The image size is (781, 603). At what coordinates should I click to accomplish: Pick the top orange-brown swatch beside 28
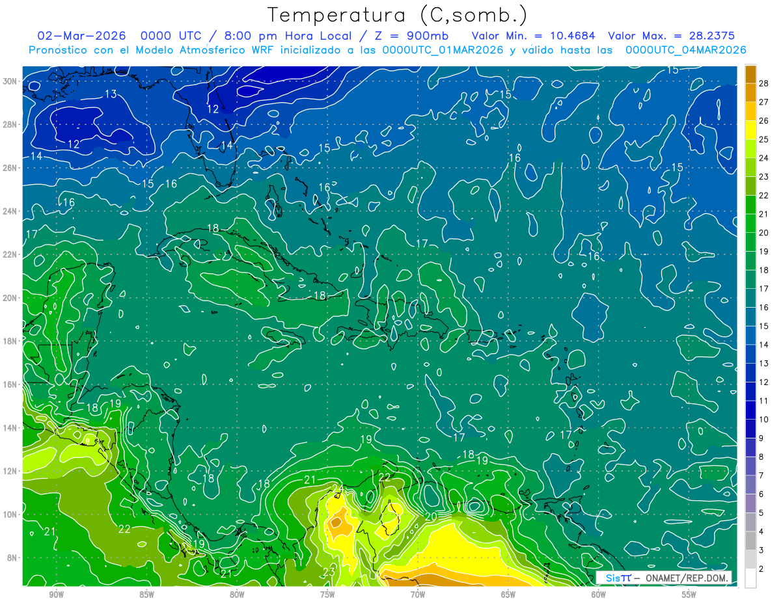pos(750,75)
